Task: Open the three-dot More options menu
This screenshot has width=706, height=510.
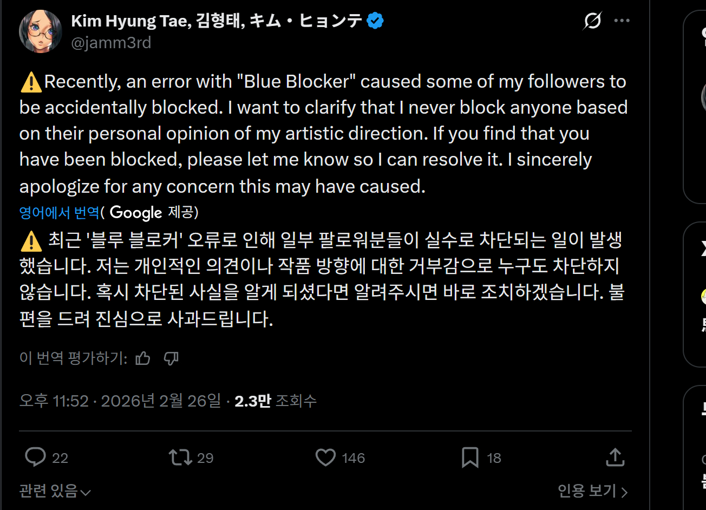Action: [622, 21]
